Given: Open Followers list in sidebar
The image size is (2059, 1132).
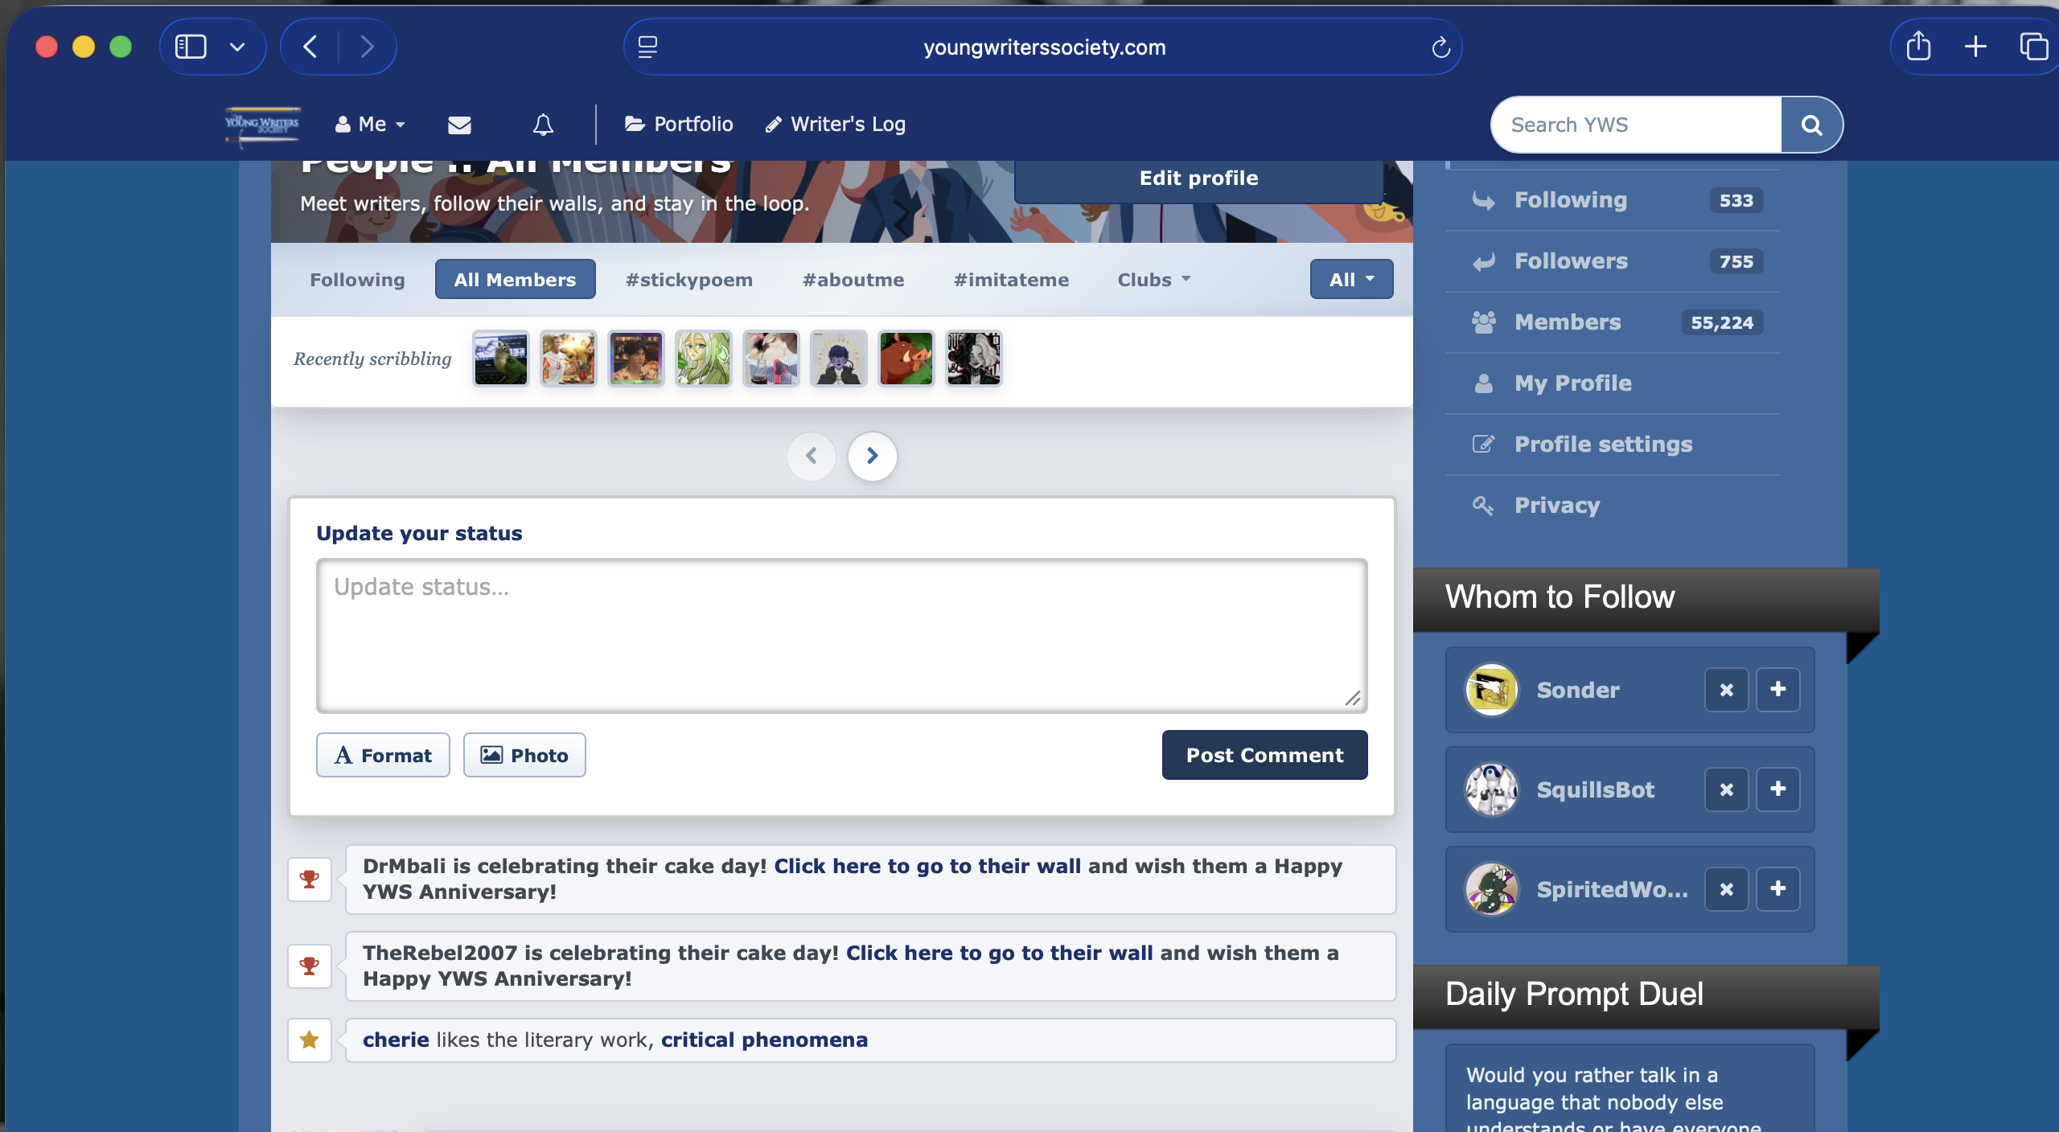Looking at the screenshot, I should 1613,261.
